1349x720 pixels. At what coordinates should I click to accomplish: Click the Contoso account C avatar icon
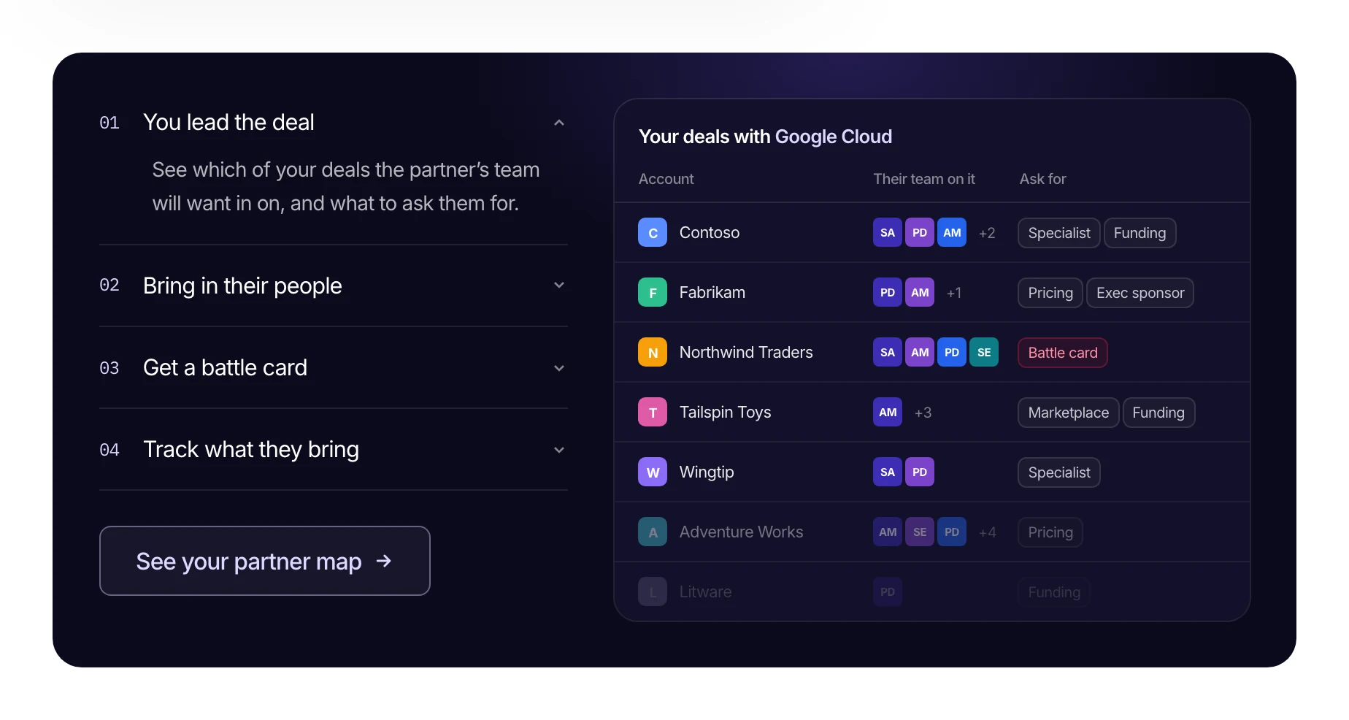[x=653, y=233]
